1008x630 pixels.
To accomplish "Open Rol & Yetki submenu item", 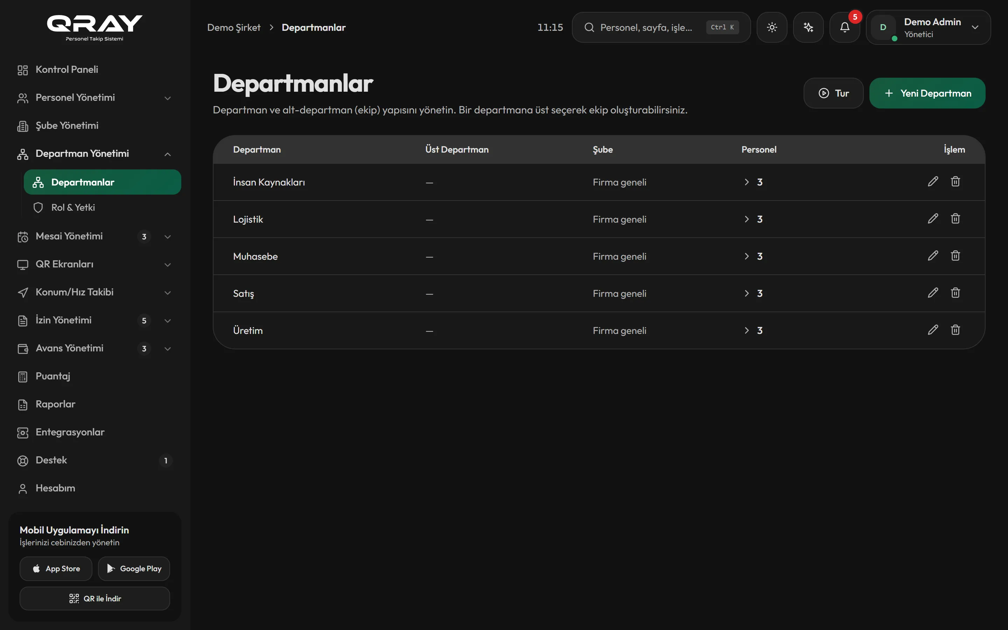I will [102, 208].
